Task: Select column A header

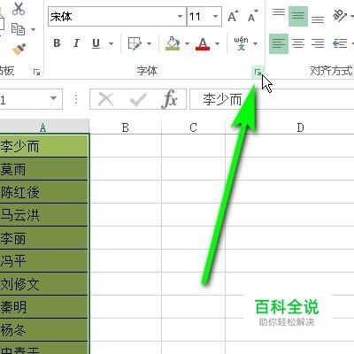Action: [x=44, y=127]
